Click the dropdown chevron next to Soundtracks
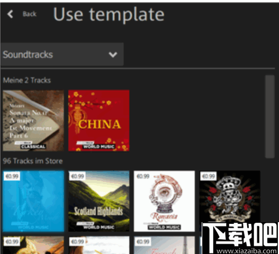The height and width of the screenshot is (254, 279). point(113,55)
